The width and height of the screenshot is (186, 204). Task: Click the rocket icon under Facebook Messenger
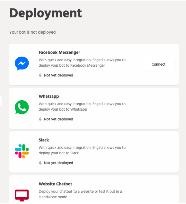(40, 75)
